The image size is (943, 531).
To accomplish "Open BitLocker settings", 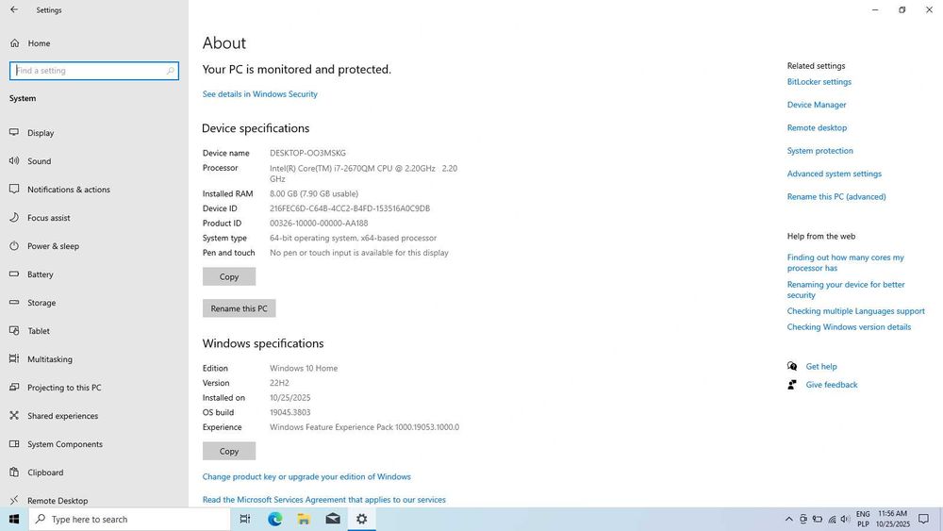I will click(x=819, y=82).
